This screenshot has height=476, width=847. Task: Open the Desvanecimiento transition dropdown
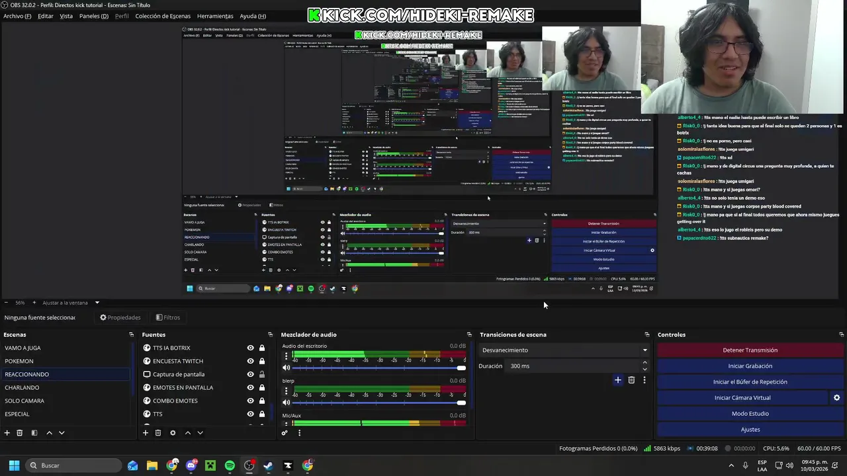(x=564, y=350)
